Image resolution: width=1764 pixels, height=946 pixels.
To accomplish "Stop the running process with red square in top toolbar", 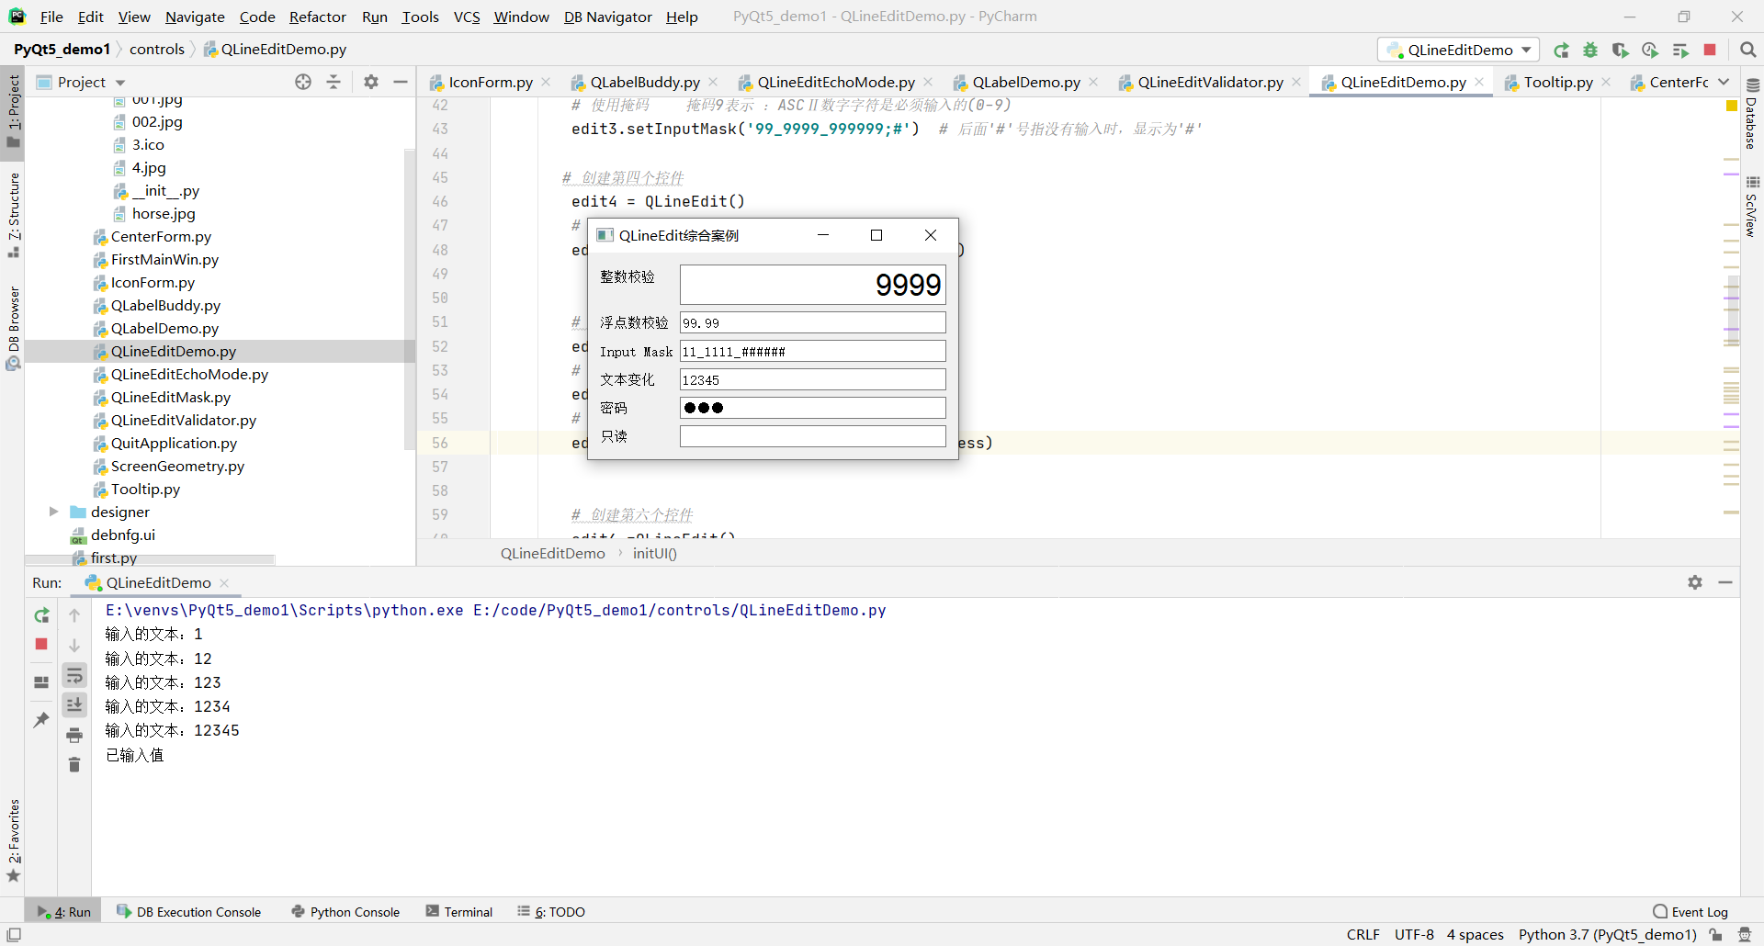I will 1710,50.
